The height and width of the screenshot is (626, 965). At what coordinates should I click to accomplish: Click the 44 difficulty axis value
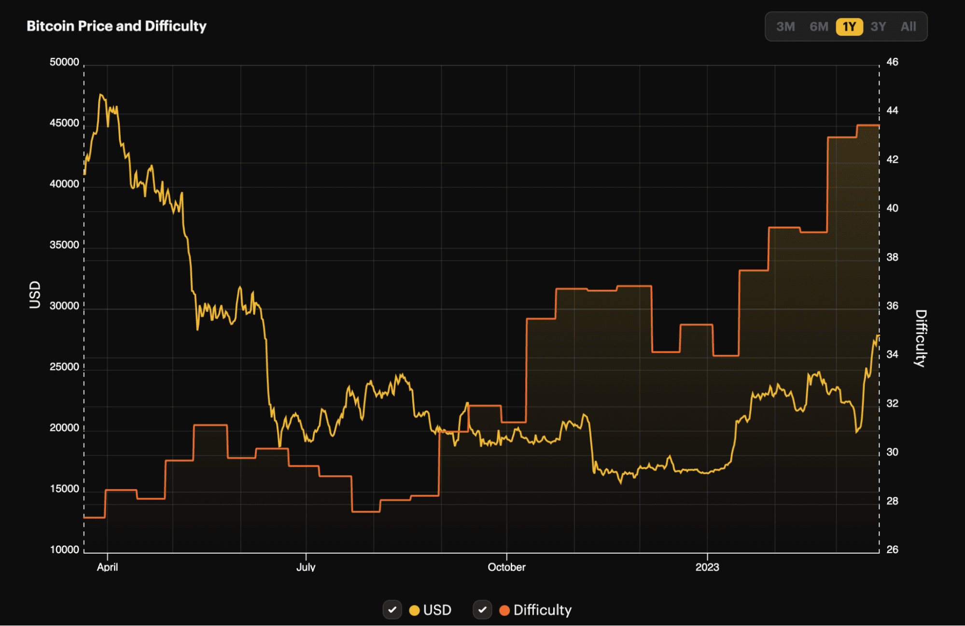tap(892, 111)
